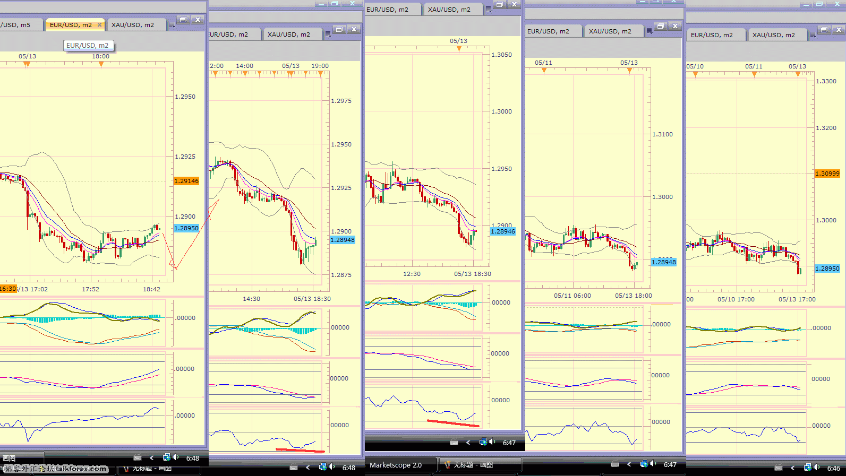This screenshot has width=846, height=476.
Task: Click keyboard tray icon in rightmost taskbar
Action: pos(779,468)
